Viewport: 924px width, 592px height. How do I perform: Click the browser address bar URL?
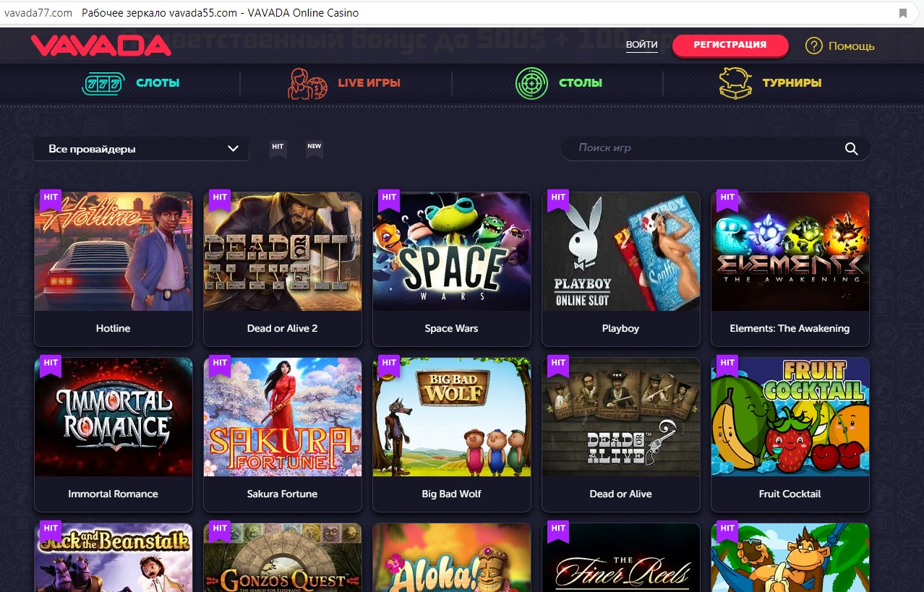38,13
